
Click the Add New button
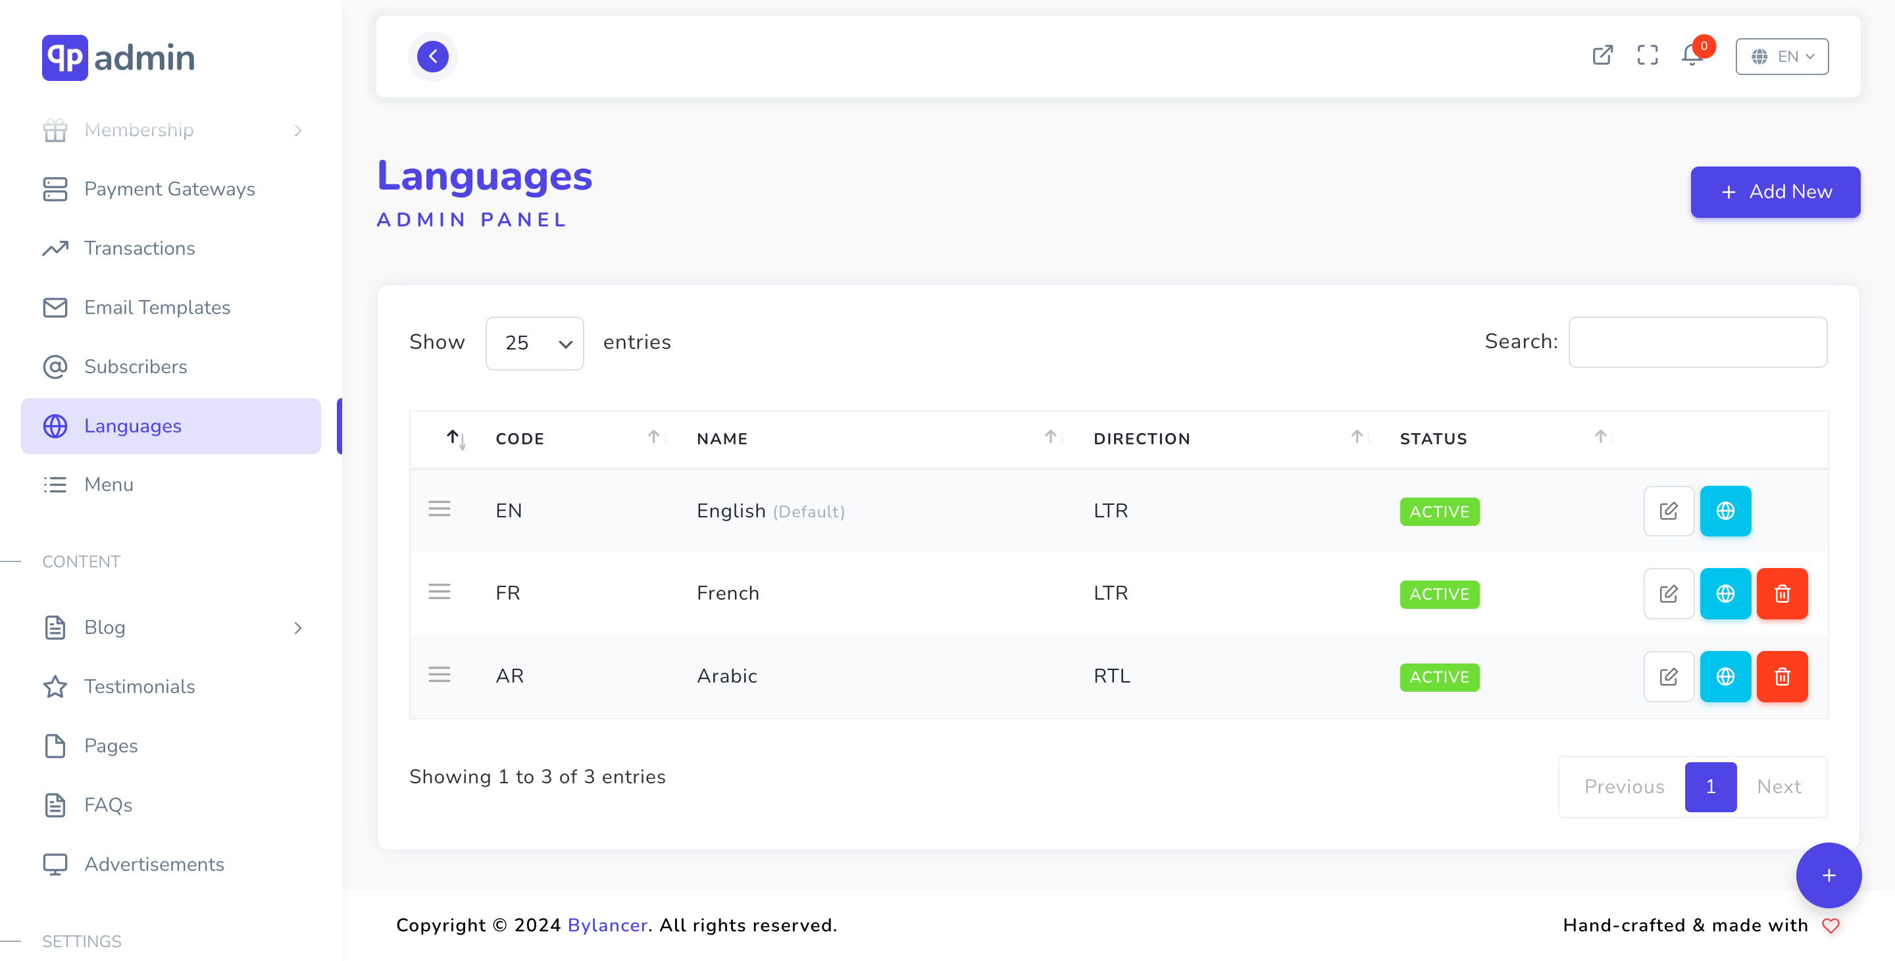coord(1775,192)
